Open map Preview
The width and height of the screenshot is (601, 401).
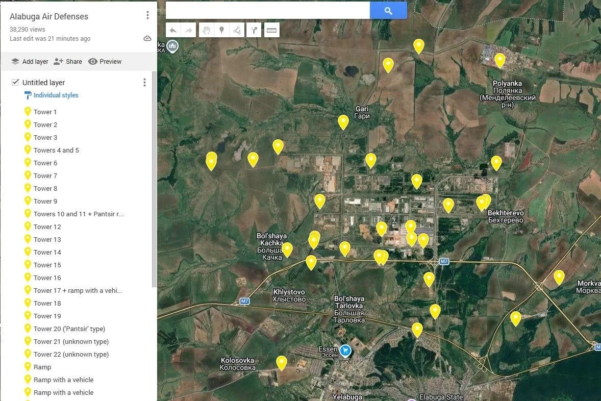coord(105,61)
